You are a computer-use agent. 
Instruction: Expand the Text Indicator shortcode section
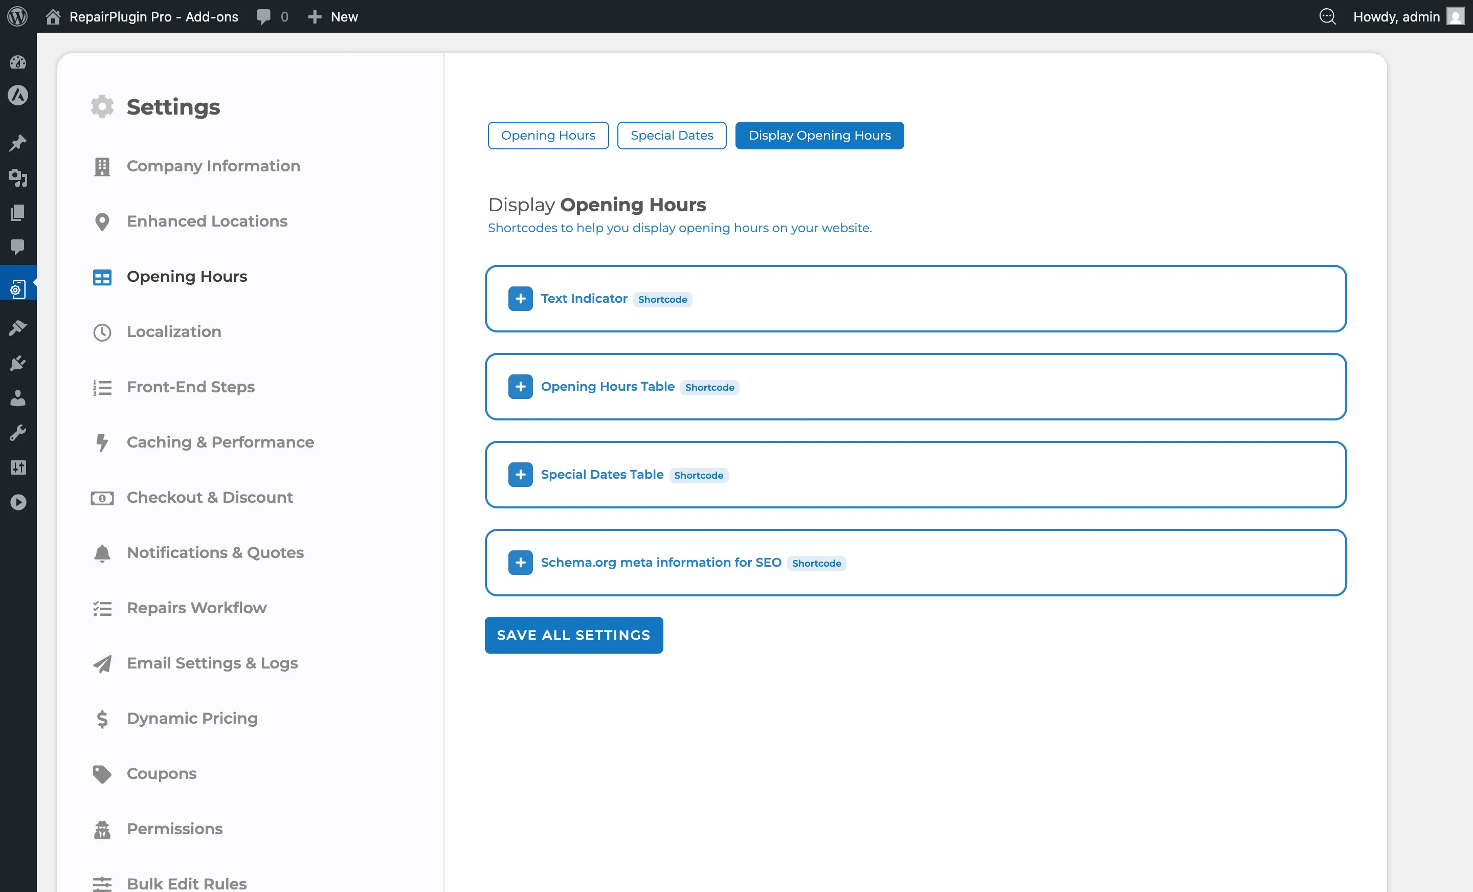[x=520, y=298]
